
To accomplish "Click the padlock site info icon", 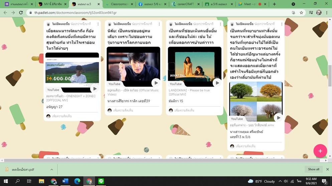I will click(x=31, y=13).
